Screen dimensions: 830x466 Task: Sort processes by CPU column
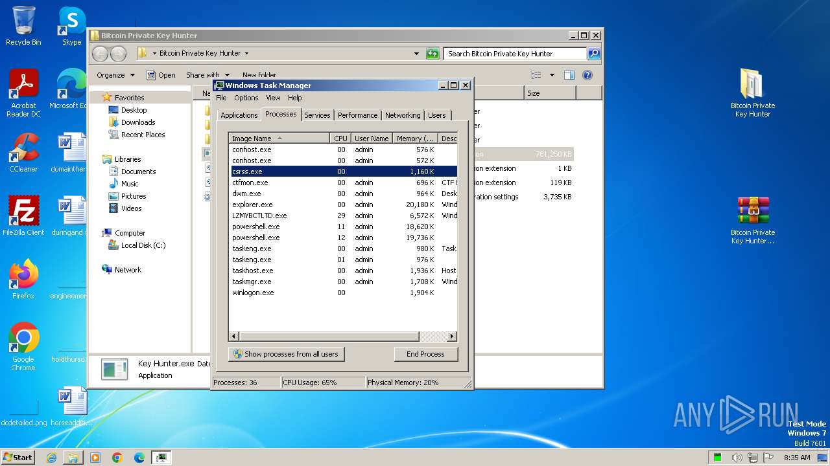(x=340, y=139)
